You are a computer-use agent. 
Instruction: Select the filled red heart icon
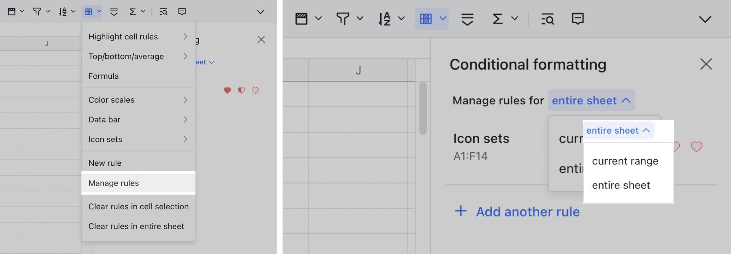coord(227,90)
